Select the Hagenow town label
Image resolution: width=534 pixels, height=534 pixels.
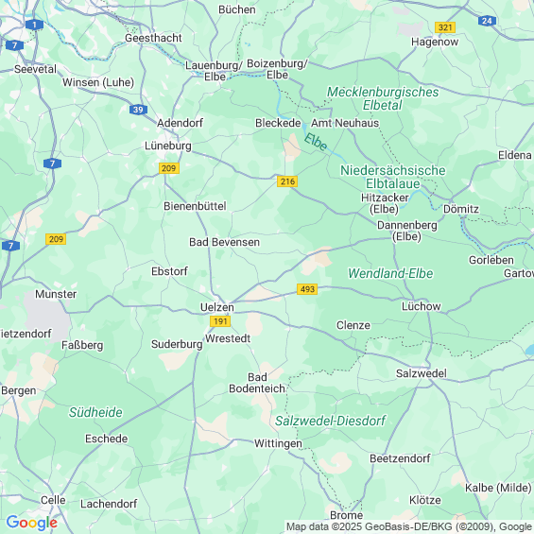[x=435, y=42]
